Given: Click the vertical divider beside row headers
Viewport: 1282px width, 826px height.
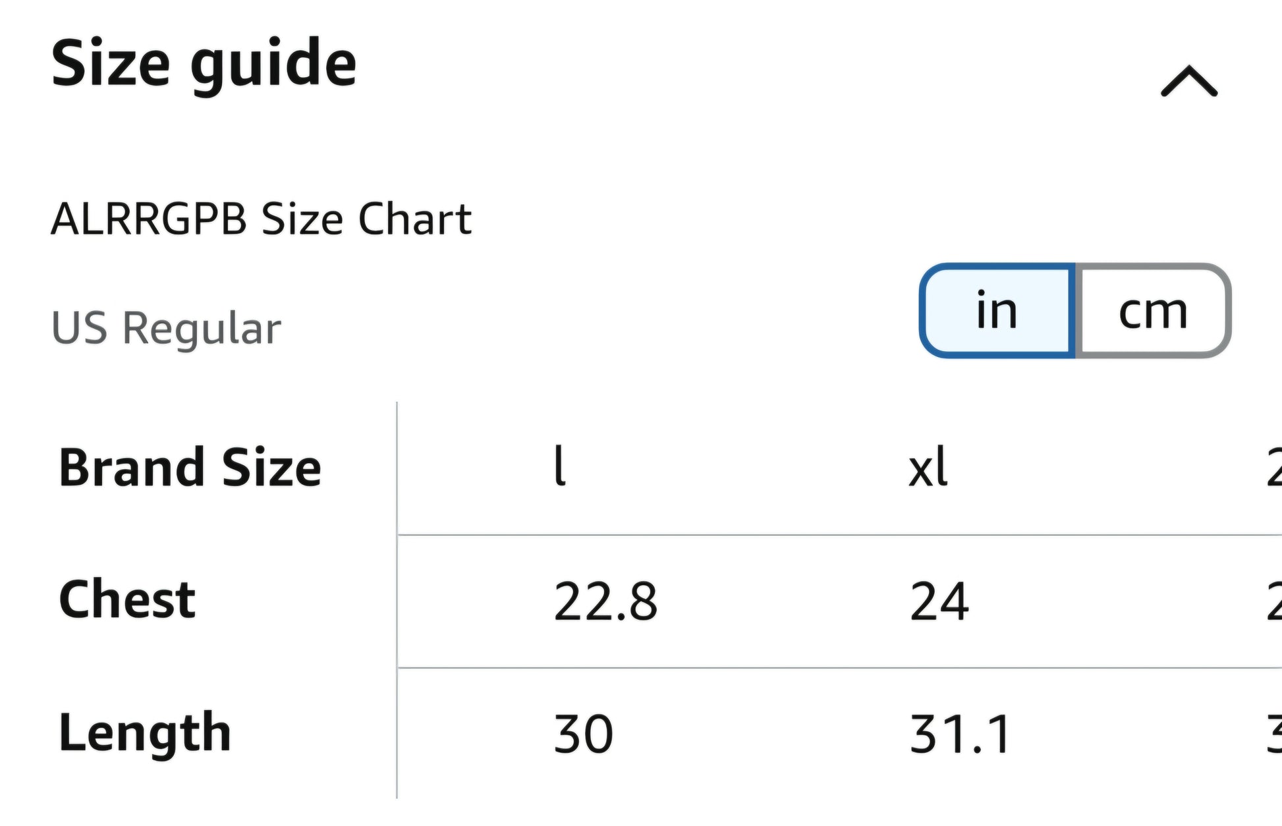Looking at the screenshot, I should coord(397,600).
